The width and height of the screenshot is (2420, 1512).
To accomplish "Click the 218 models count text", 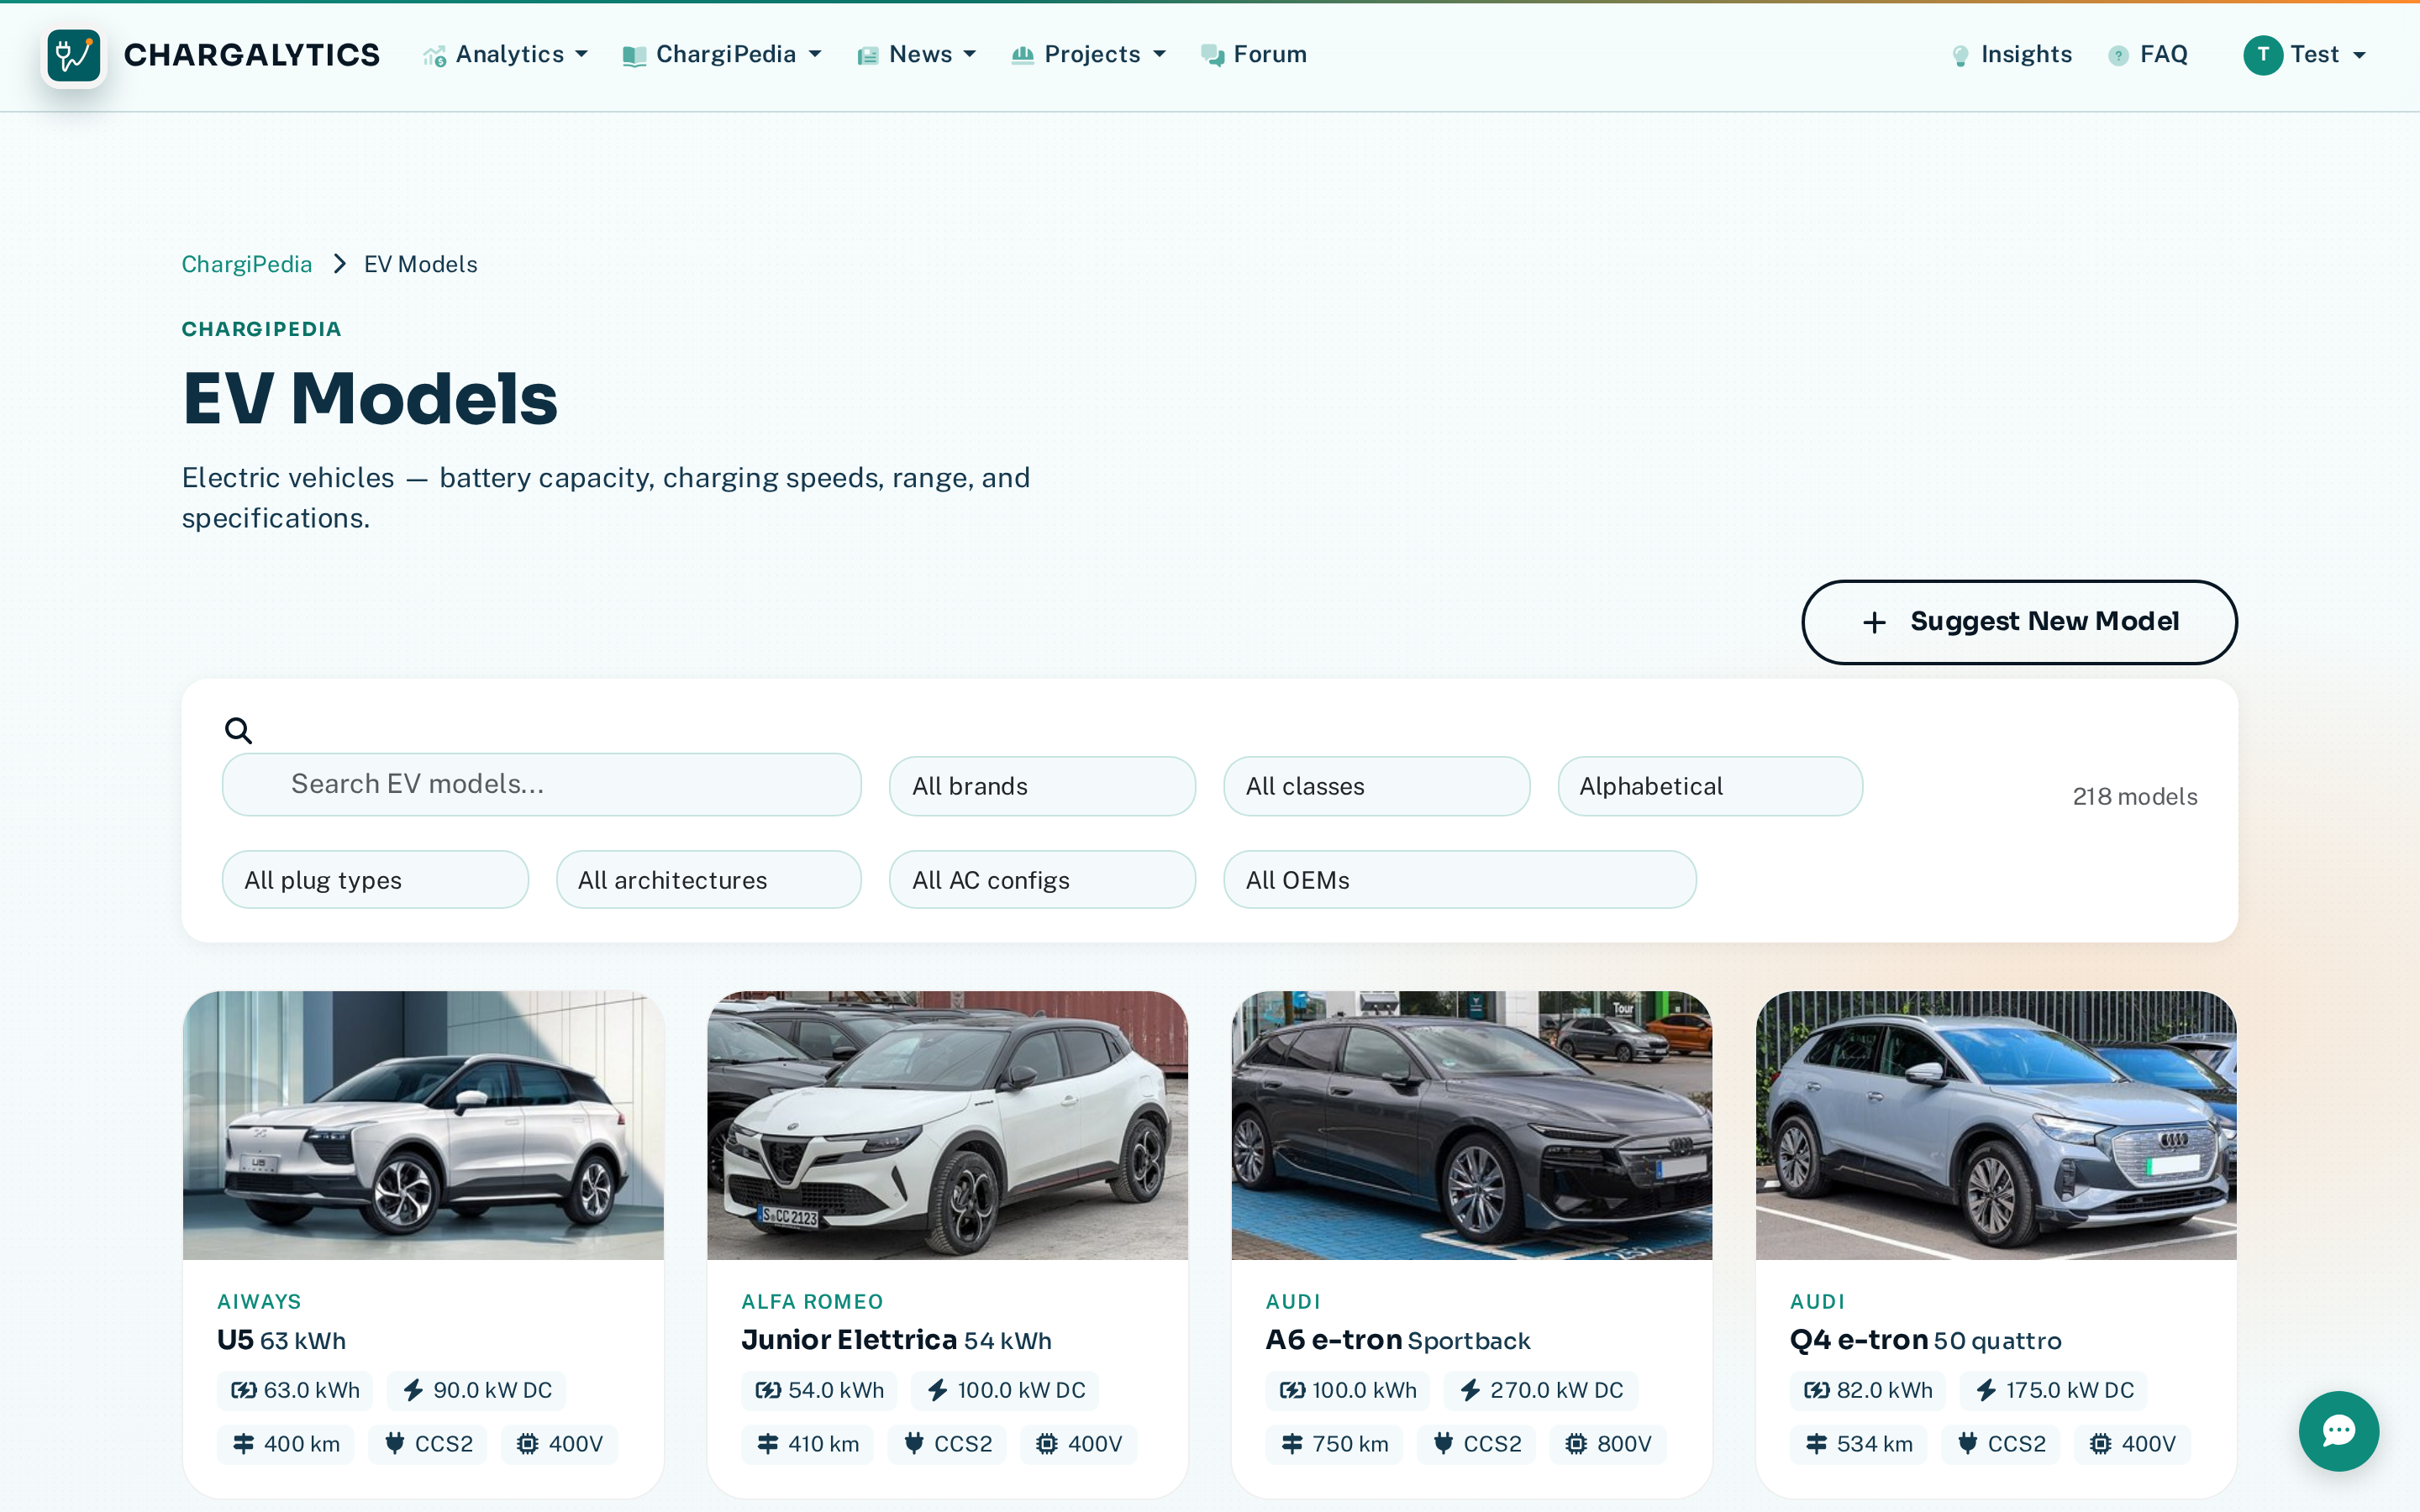I will [x=2134, y=797].
